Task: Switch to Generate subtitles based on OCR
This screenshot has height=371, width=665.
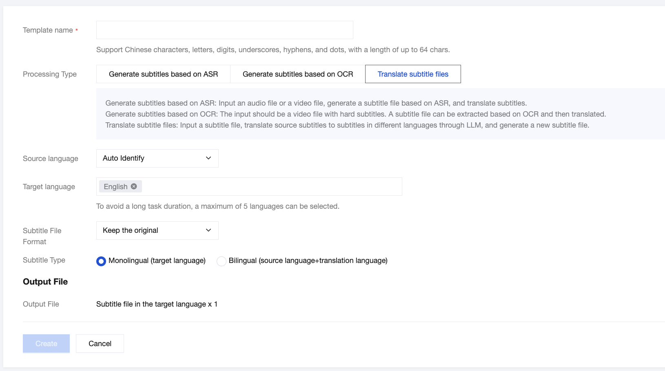Action: pyautogui.click(x=298, y=74)
